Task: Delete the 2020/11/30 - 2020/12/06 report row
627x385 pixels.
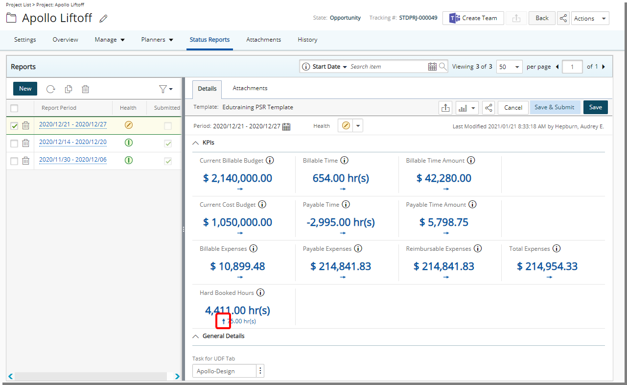Action: click(25, 161)
